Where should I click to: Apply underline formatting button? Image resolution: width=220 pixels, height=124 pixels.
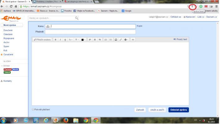pos(65,40)
